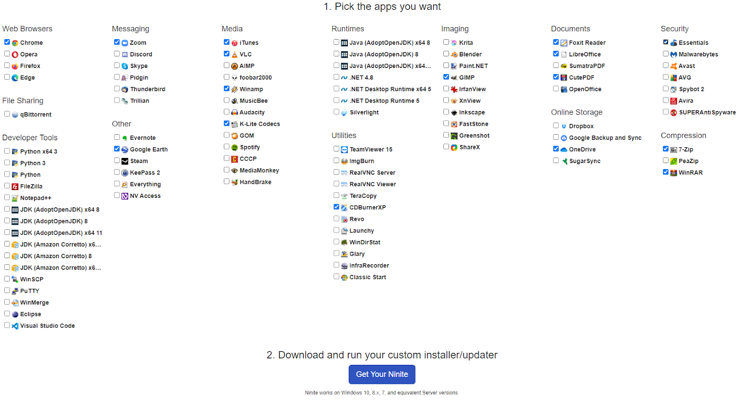Select the RealVNC Viewer label
The width and height of the screenshot is (746, 404).
pyautogui.click(x=373, y=185)
